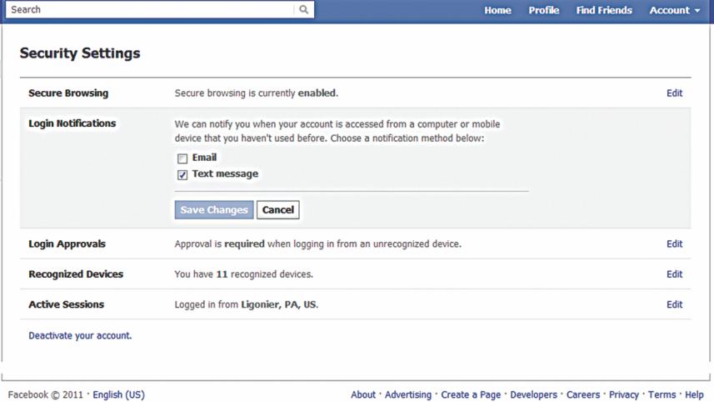Enable the Email notification checkbox
Screen dimensions: 714x402
coord(182,158)
